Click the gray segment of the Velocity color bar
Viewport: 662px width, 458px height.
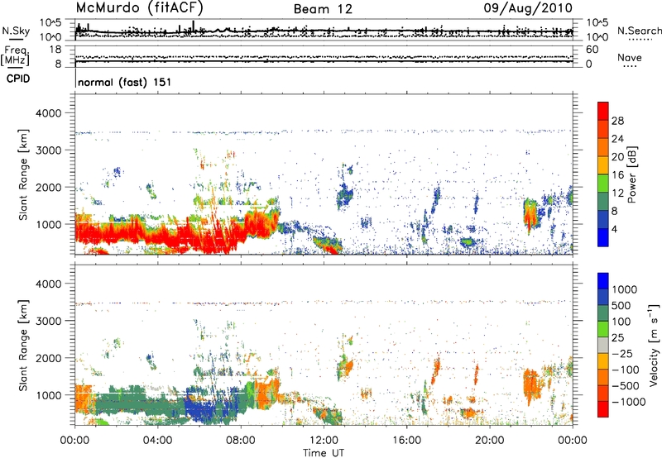pos(603,345)
